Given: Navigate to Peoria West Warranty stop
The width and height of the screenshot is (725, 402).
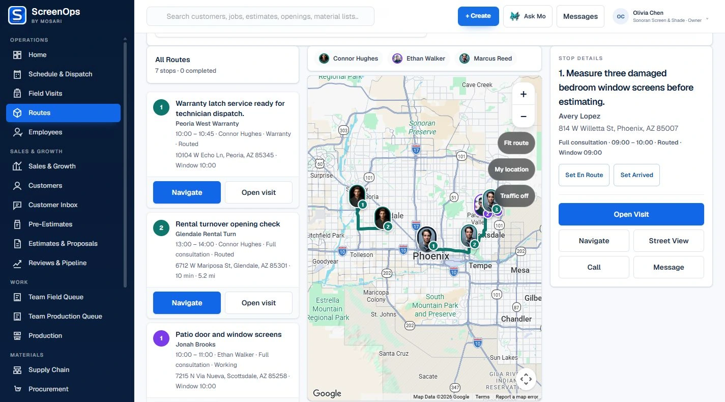Looking at the screenshot, I should (187, 192).
